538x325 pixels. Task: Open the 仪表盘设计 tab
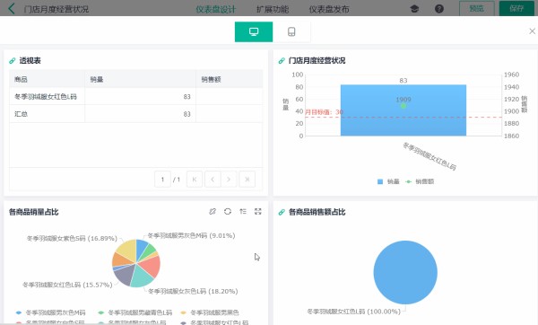pos(216,9)
